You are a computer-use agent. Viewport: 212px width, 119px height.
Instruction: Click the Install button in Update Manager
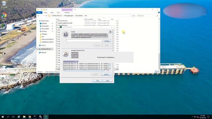(x=107, y=45)
